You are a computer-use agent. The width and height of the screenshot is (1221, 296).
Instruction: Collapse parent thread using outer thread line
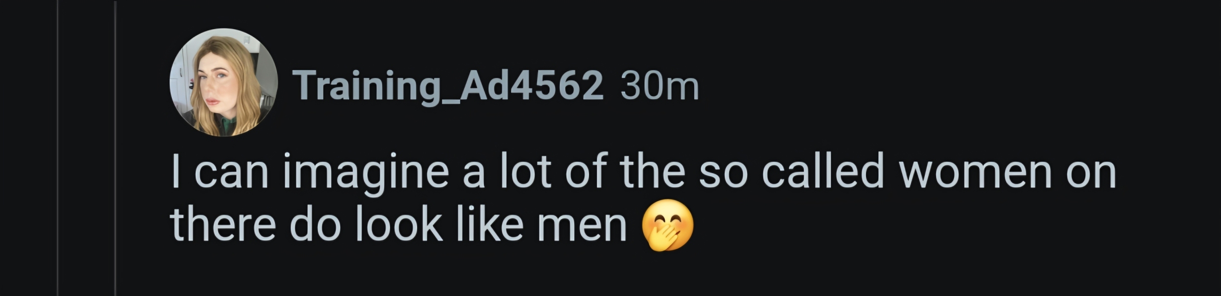tap(58, 148)
